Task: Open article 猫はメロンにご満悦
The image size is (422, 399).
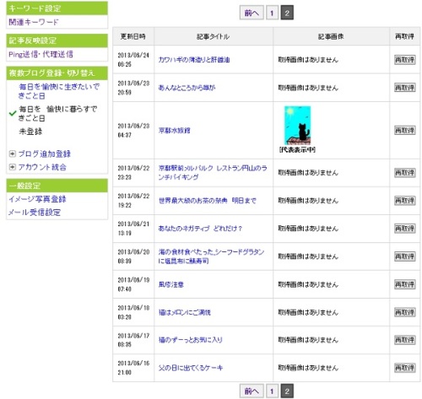Action: pyautogui.click(x=185, y=312)
